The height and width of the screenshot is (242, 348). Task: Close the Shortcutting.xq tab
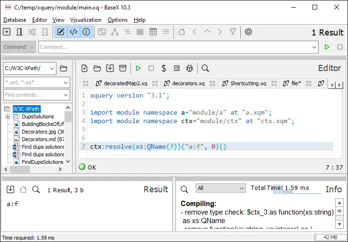tap(274, 83)
